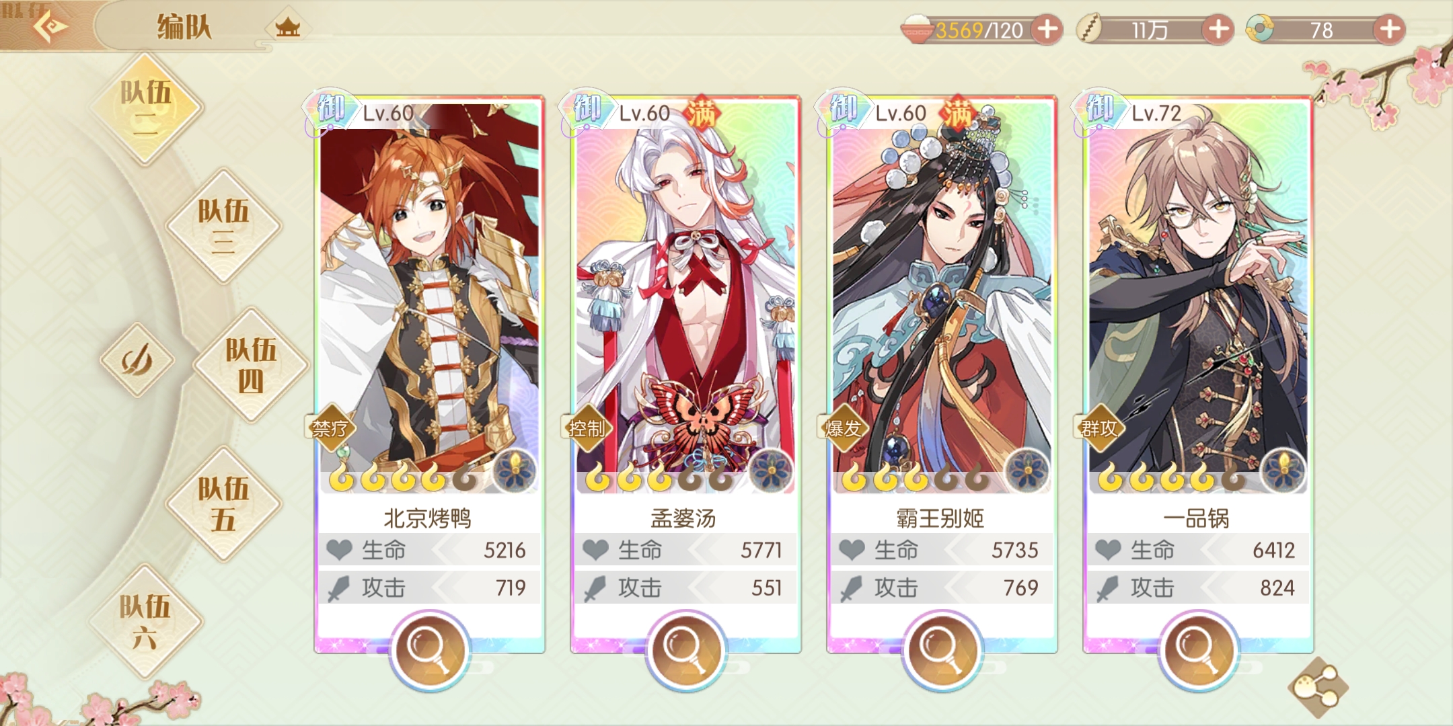
Task: Click the back arrow icon
Action: click(50, 27)
